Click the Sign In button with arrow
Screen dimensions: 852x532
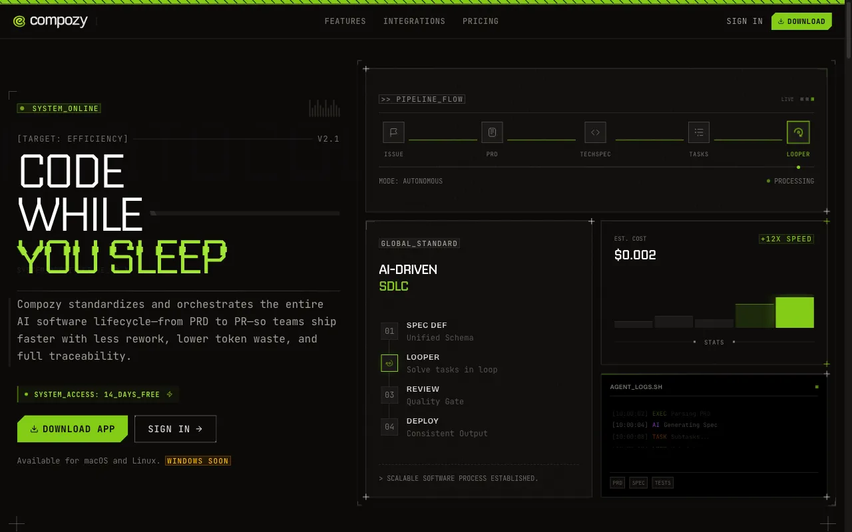(x=175, y=429)
